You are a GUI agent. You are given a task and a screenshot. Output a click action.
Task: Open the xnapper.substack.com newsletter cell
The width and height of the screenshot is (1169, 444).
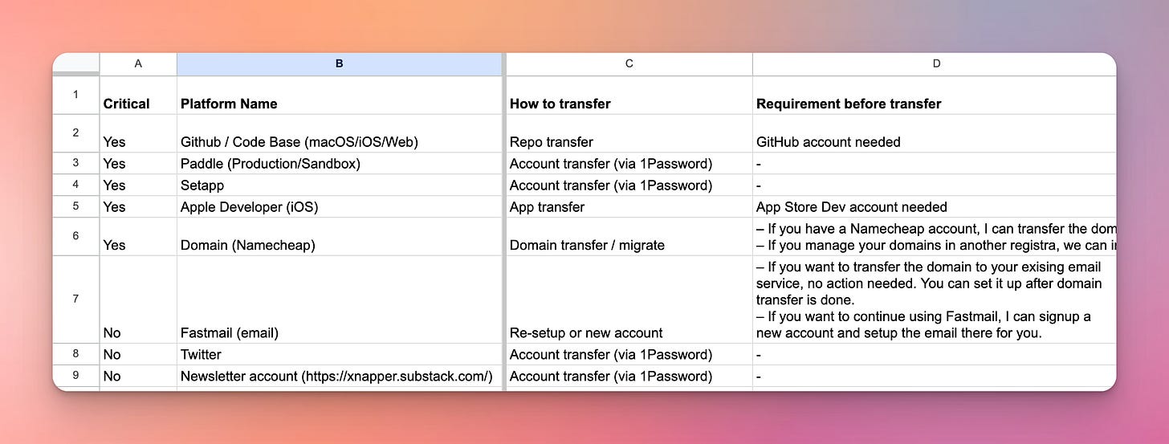[340, 376]
